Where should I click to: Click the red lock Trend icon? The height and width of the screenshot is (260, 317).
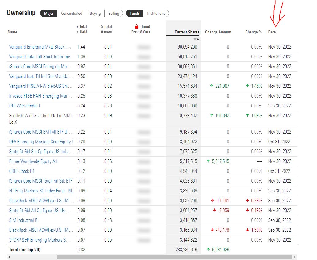point(137,26)
